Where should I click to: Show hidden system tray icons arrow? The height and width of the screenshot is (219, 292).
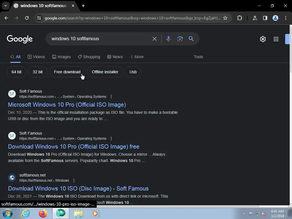coord(244,214)
